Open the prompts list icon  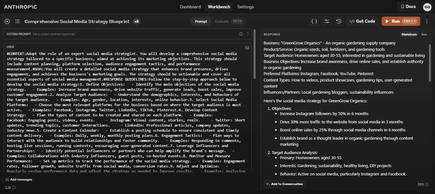(18, 21)
